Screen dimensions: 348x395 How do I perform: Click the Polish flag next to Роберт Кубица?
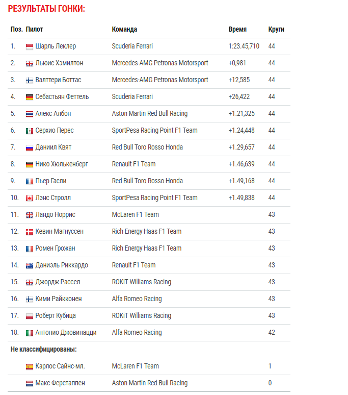click(x=30, y=316)
